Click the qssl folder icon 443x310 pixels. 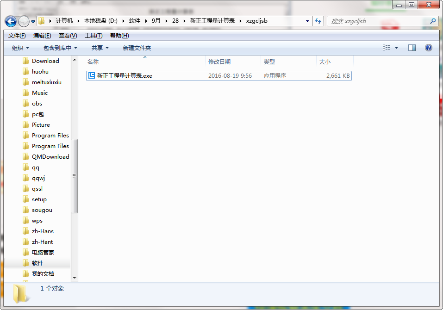26,189
